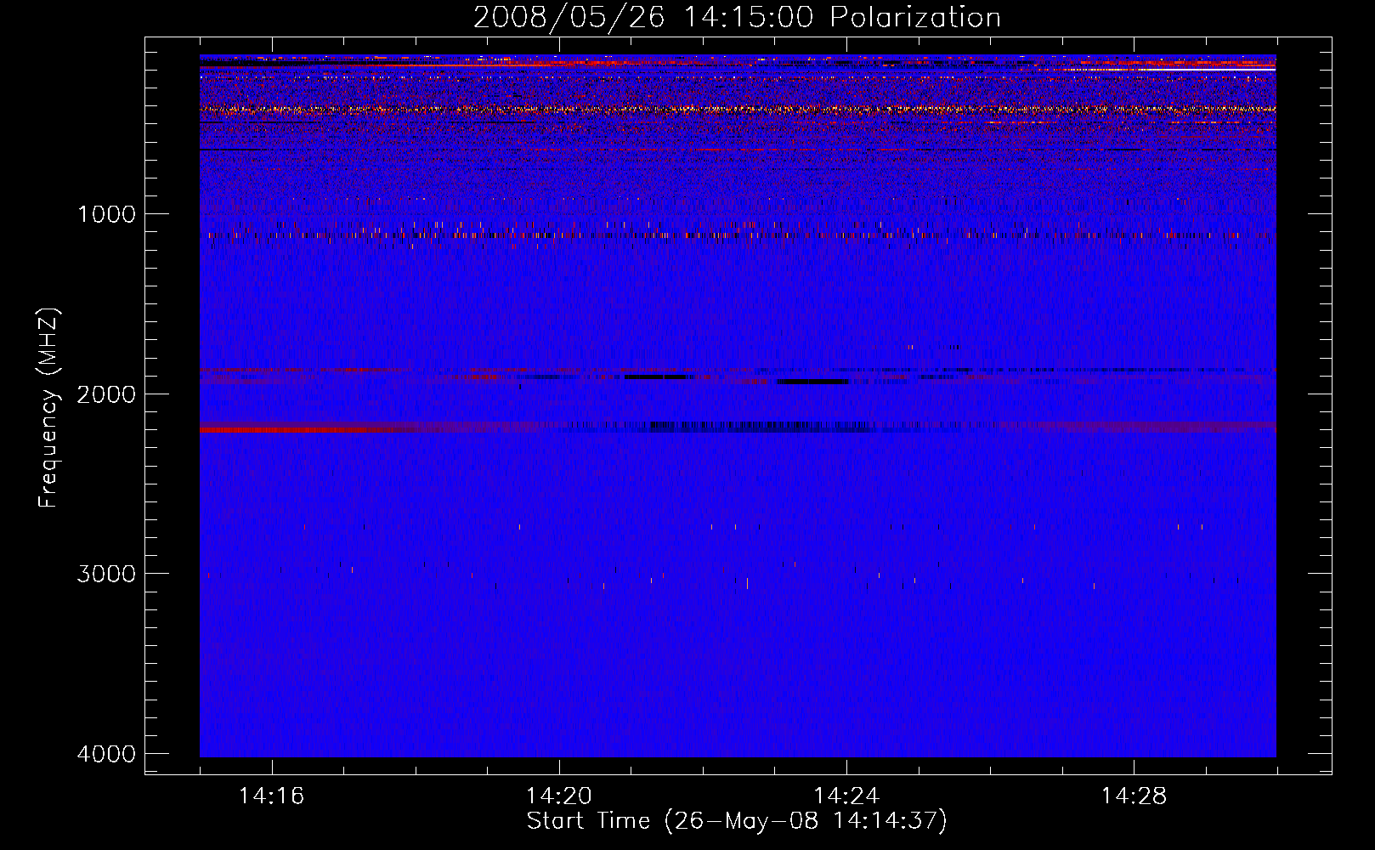Select the 1000 MHz frequency tick label
Viewport: 1375px width, 850px height.
click(107, 214)
